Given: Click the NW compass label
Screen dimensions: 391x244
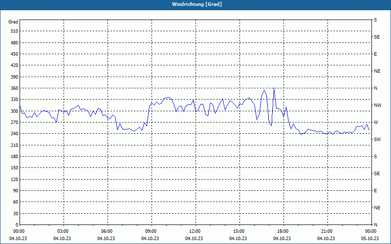Looking at the screenshot, I should (377, 105).
